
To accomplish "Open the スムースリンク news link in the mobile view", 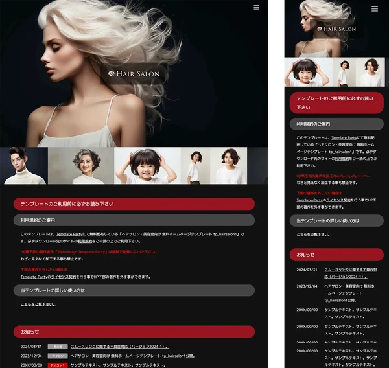I will click(x=351, y=273).
